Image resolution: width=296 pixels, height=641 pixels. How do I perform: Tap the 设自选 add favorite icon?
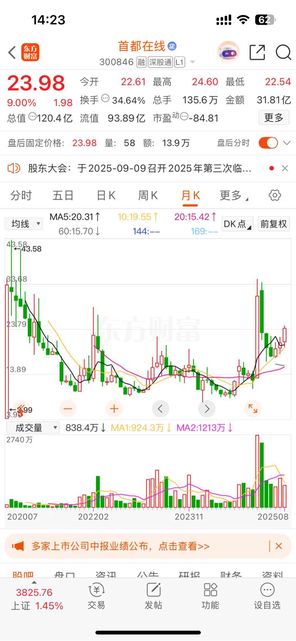coord(267,596)
